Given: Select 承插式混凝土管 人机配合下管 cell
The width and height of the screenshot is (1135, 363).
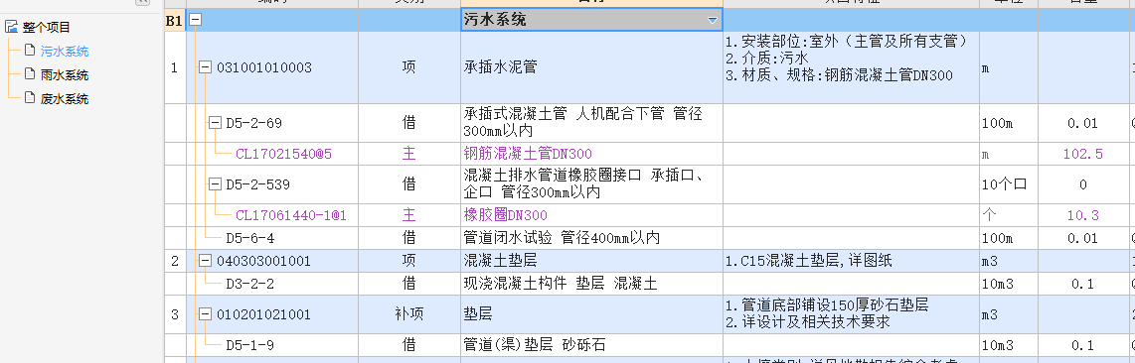Looking at the screenshot, I should pyautogui.click(x=591, y=123).
